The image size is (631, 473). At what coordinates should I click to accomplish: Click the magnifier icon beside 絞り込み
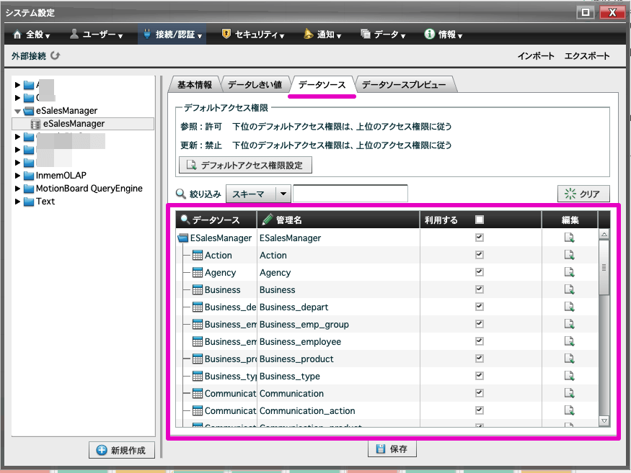pos(181,194)
